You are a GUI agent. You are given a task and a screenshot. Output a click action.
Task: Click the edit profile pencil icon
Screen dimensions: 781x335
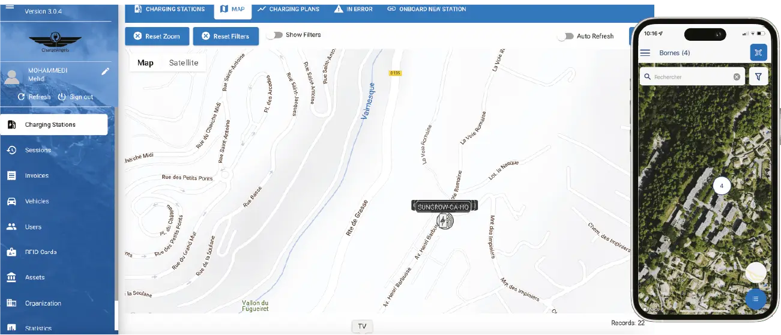pyautogui.click(x=105, y=71)
